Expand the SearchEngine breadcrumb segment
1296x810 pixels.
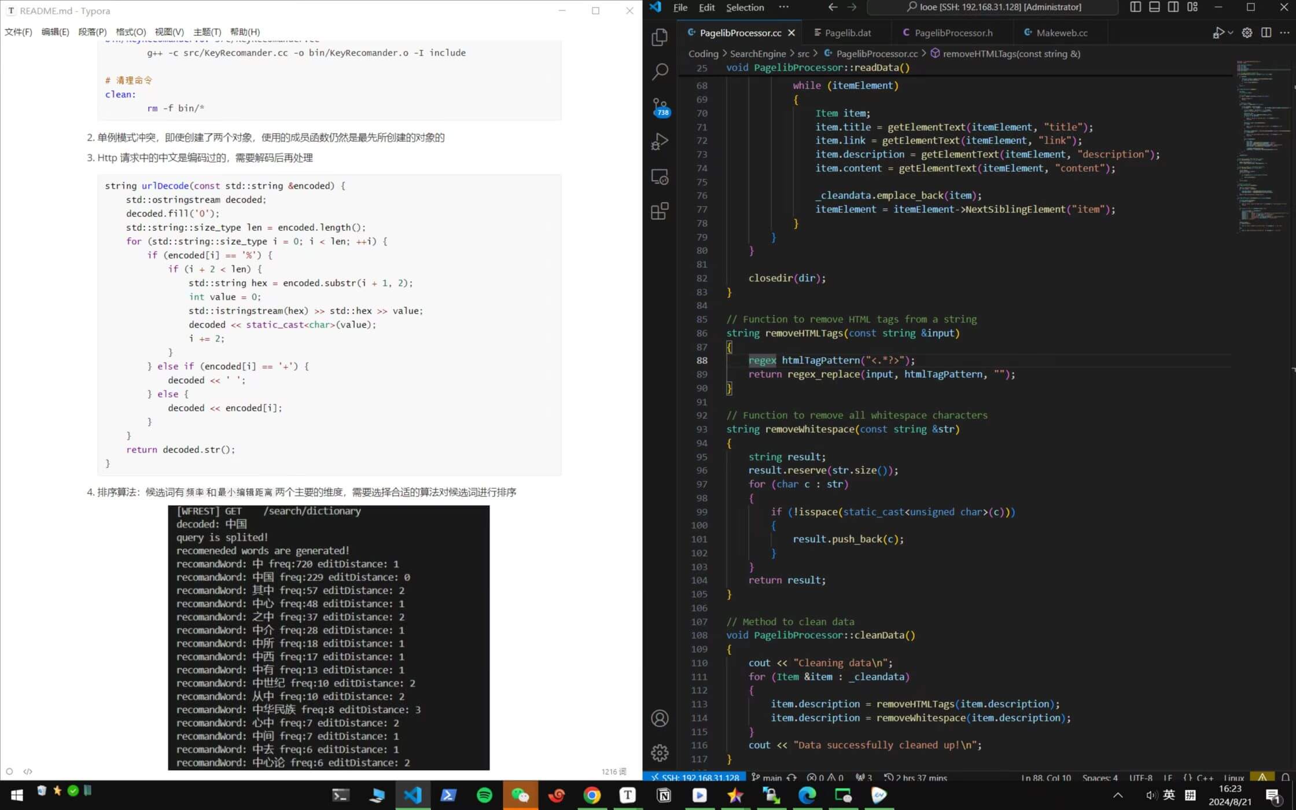click(757, 54)
